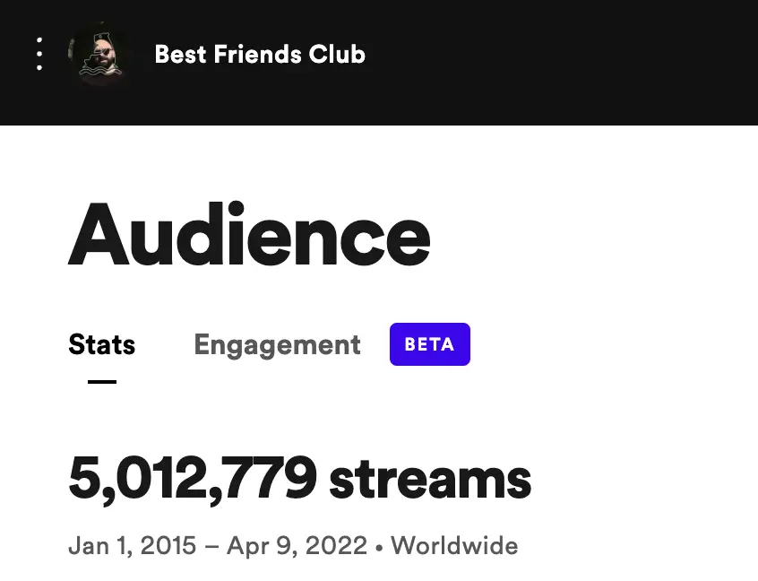Viewport: 758px width, 581px height.
Task: Open the three-dot menu in header
Action: (39, 54)
